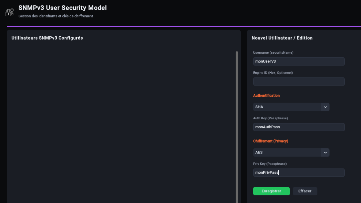Focus the Username (securityName) field
361x203 pixels.
tap(299, 61)
